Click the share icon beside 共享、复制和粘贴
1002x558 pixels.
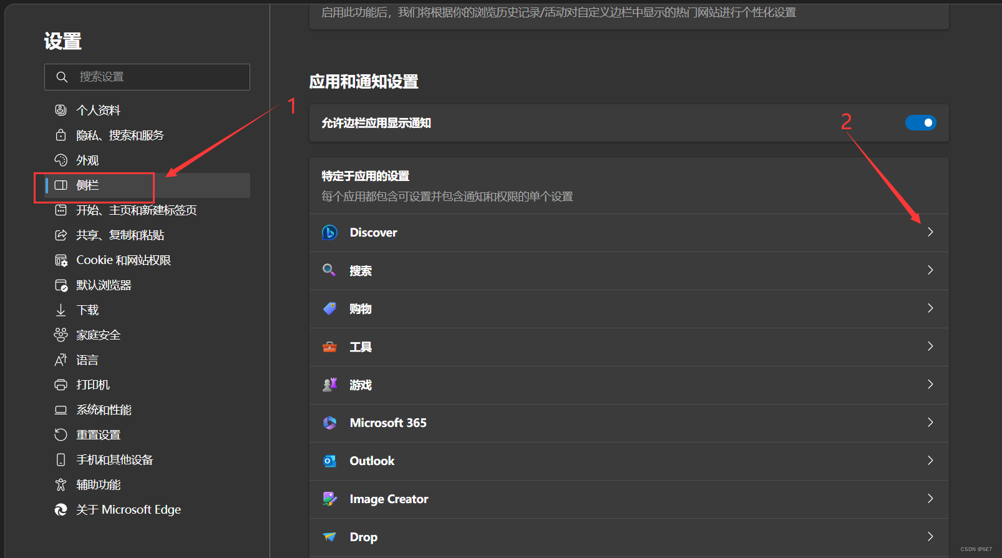coord(61,235)
